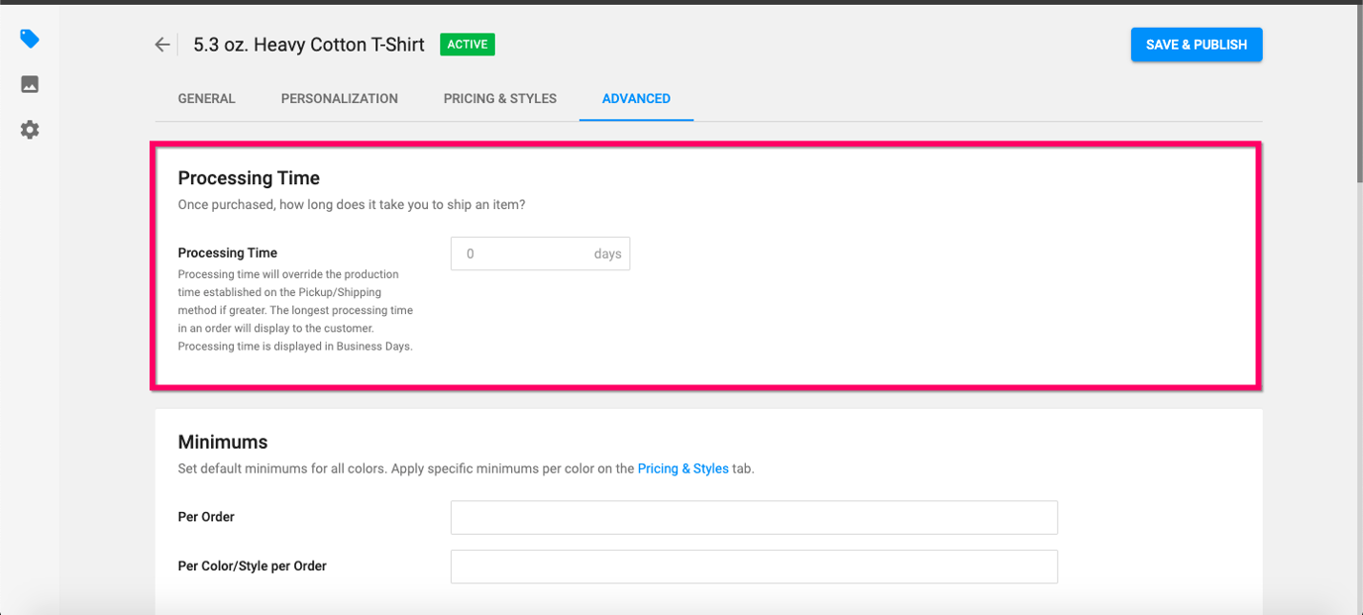1363x615 pixels.
Task: Click the 'Per Color/Style per Order' label
Action: [x=253, y=566]
